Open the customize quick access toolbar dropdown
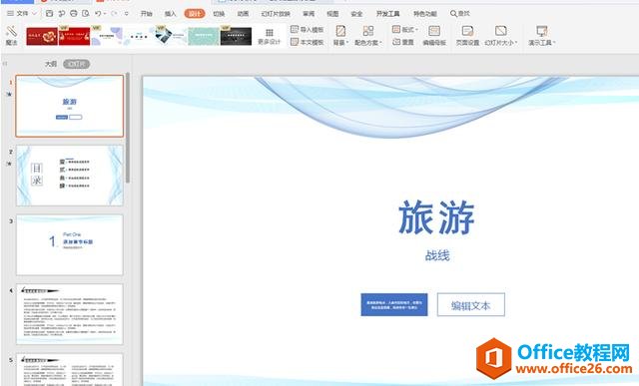 [x=127, y=14]
